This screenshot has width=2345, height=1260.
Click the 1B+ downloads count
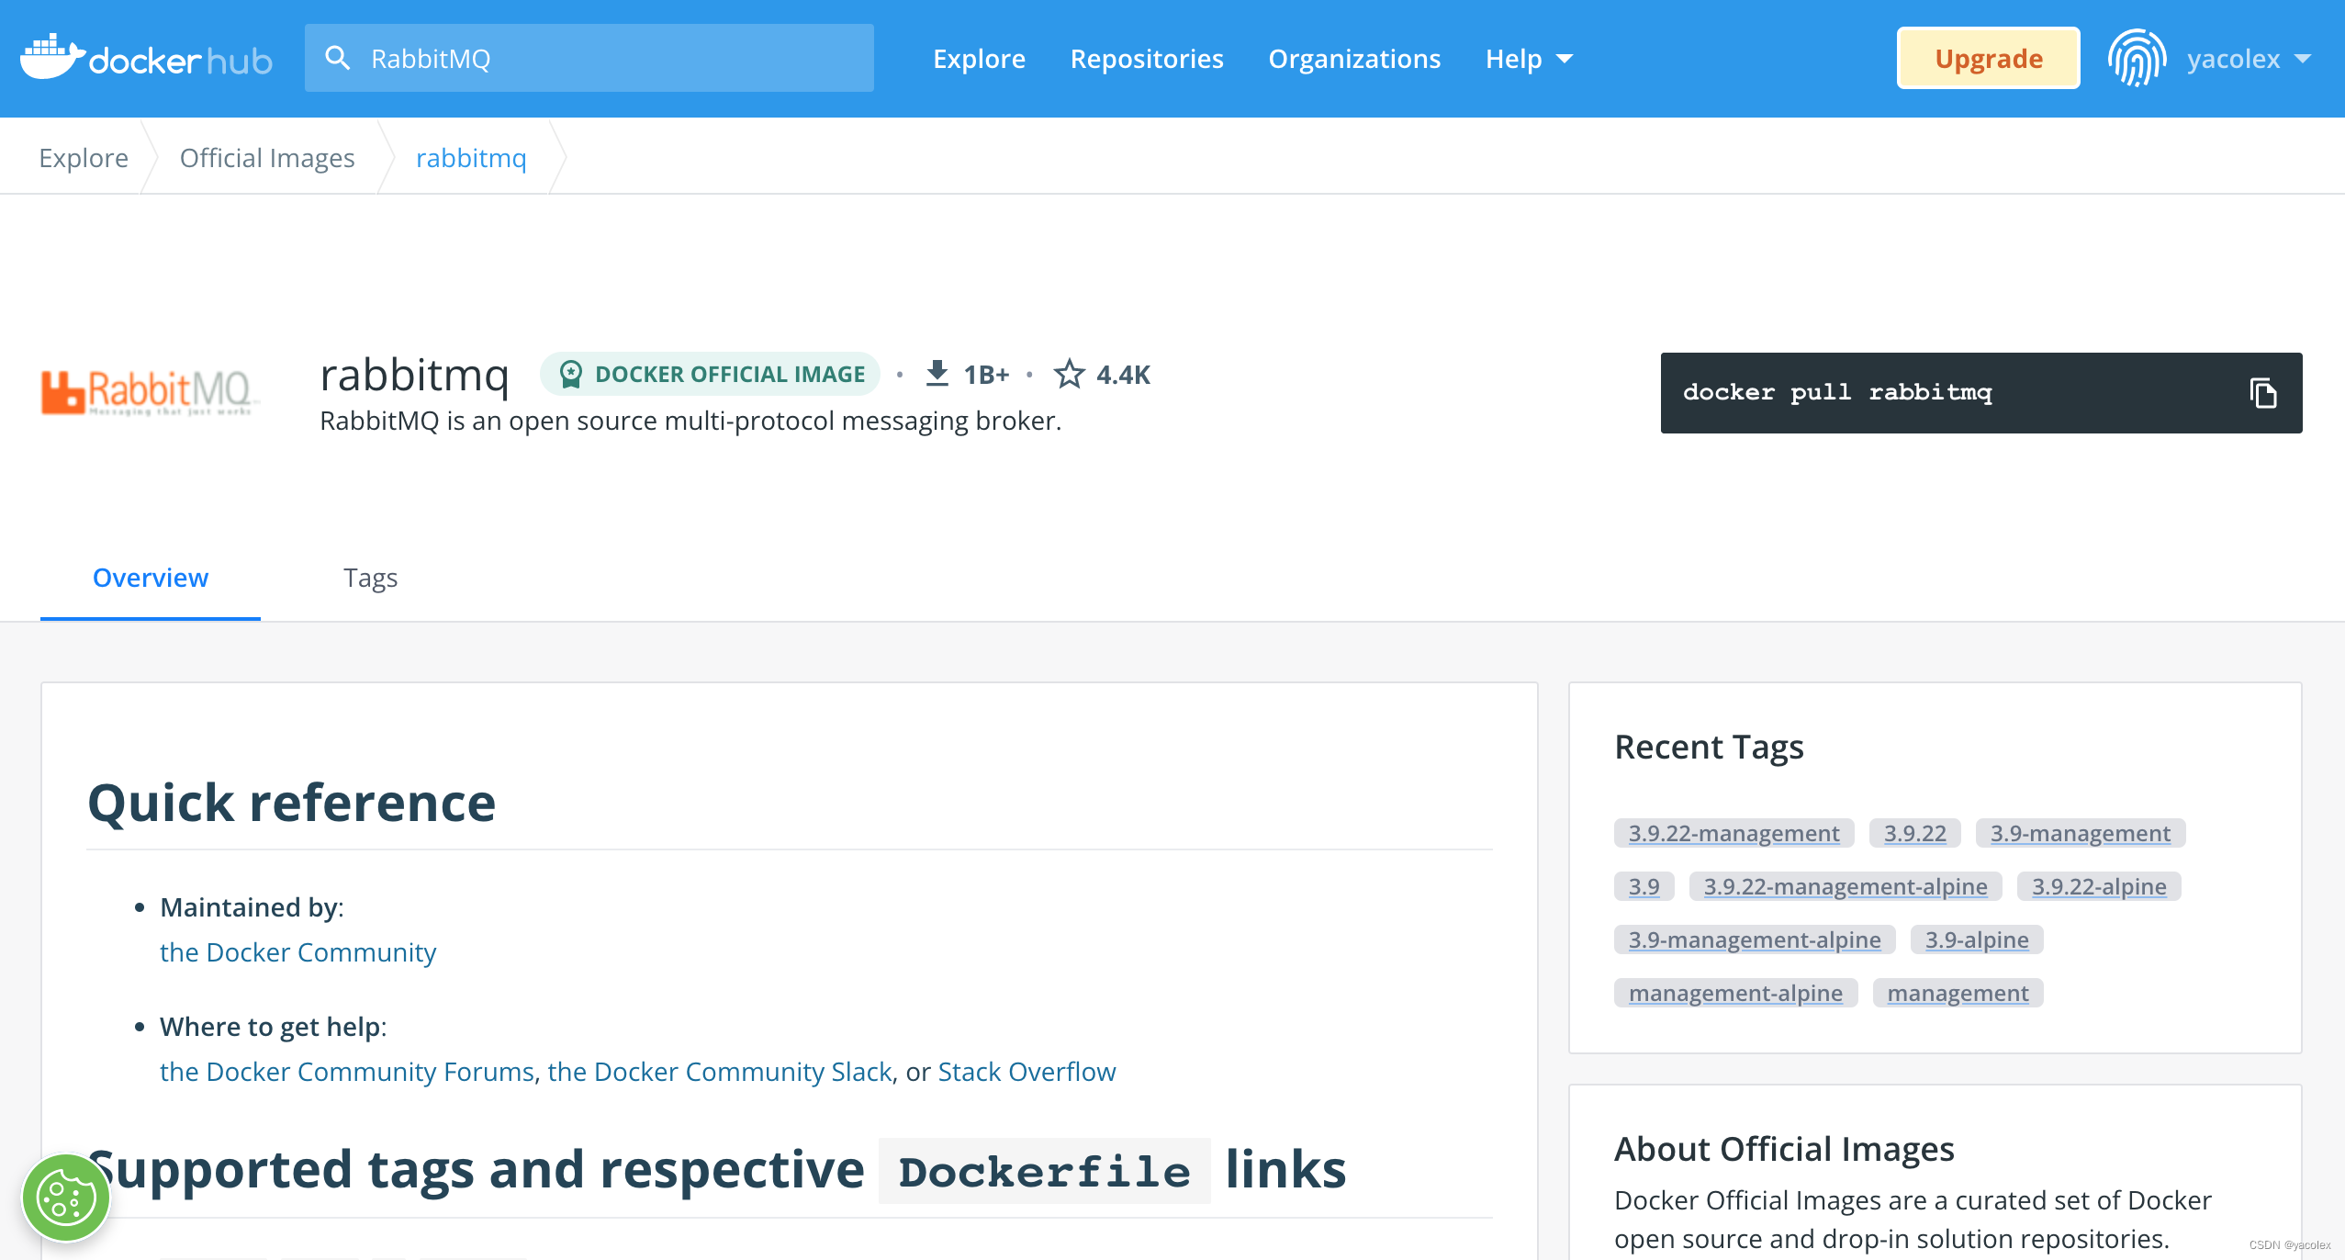[x=986, y=375]
